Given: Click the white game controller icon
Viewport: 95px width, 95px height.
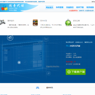Looking at the screenshot, I should pyautogui.click(x=3, y=22).
